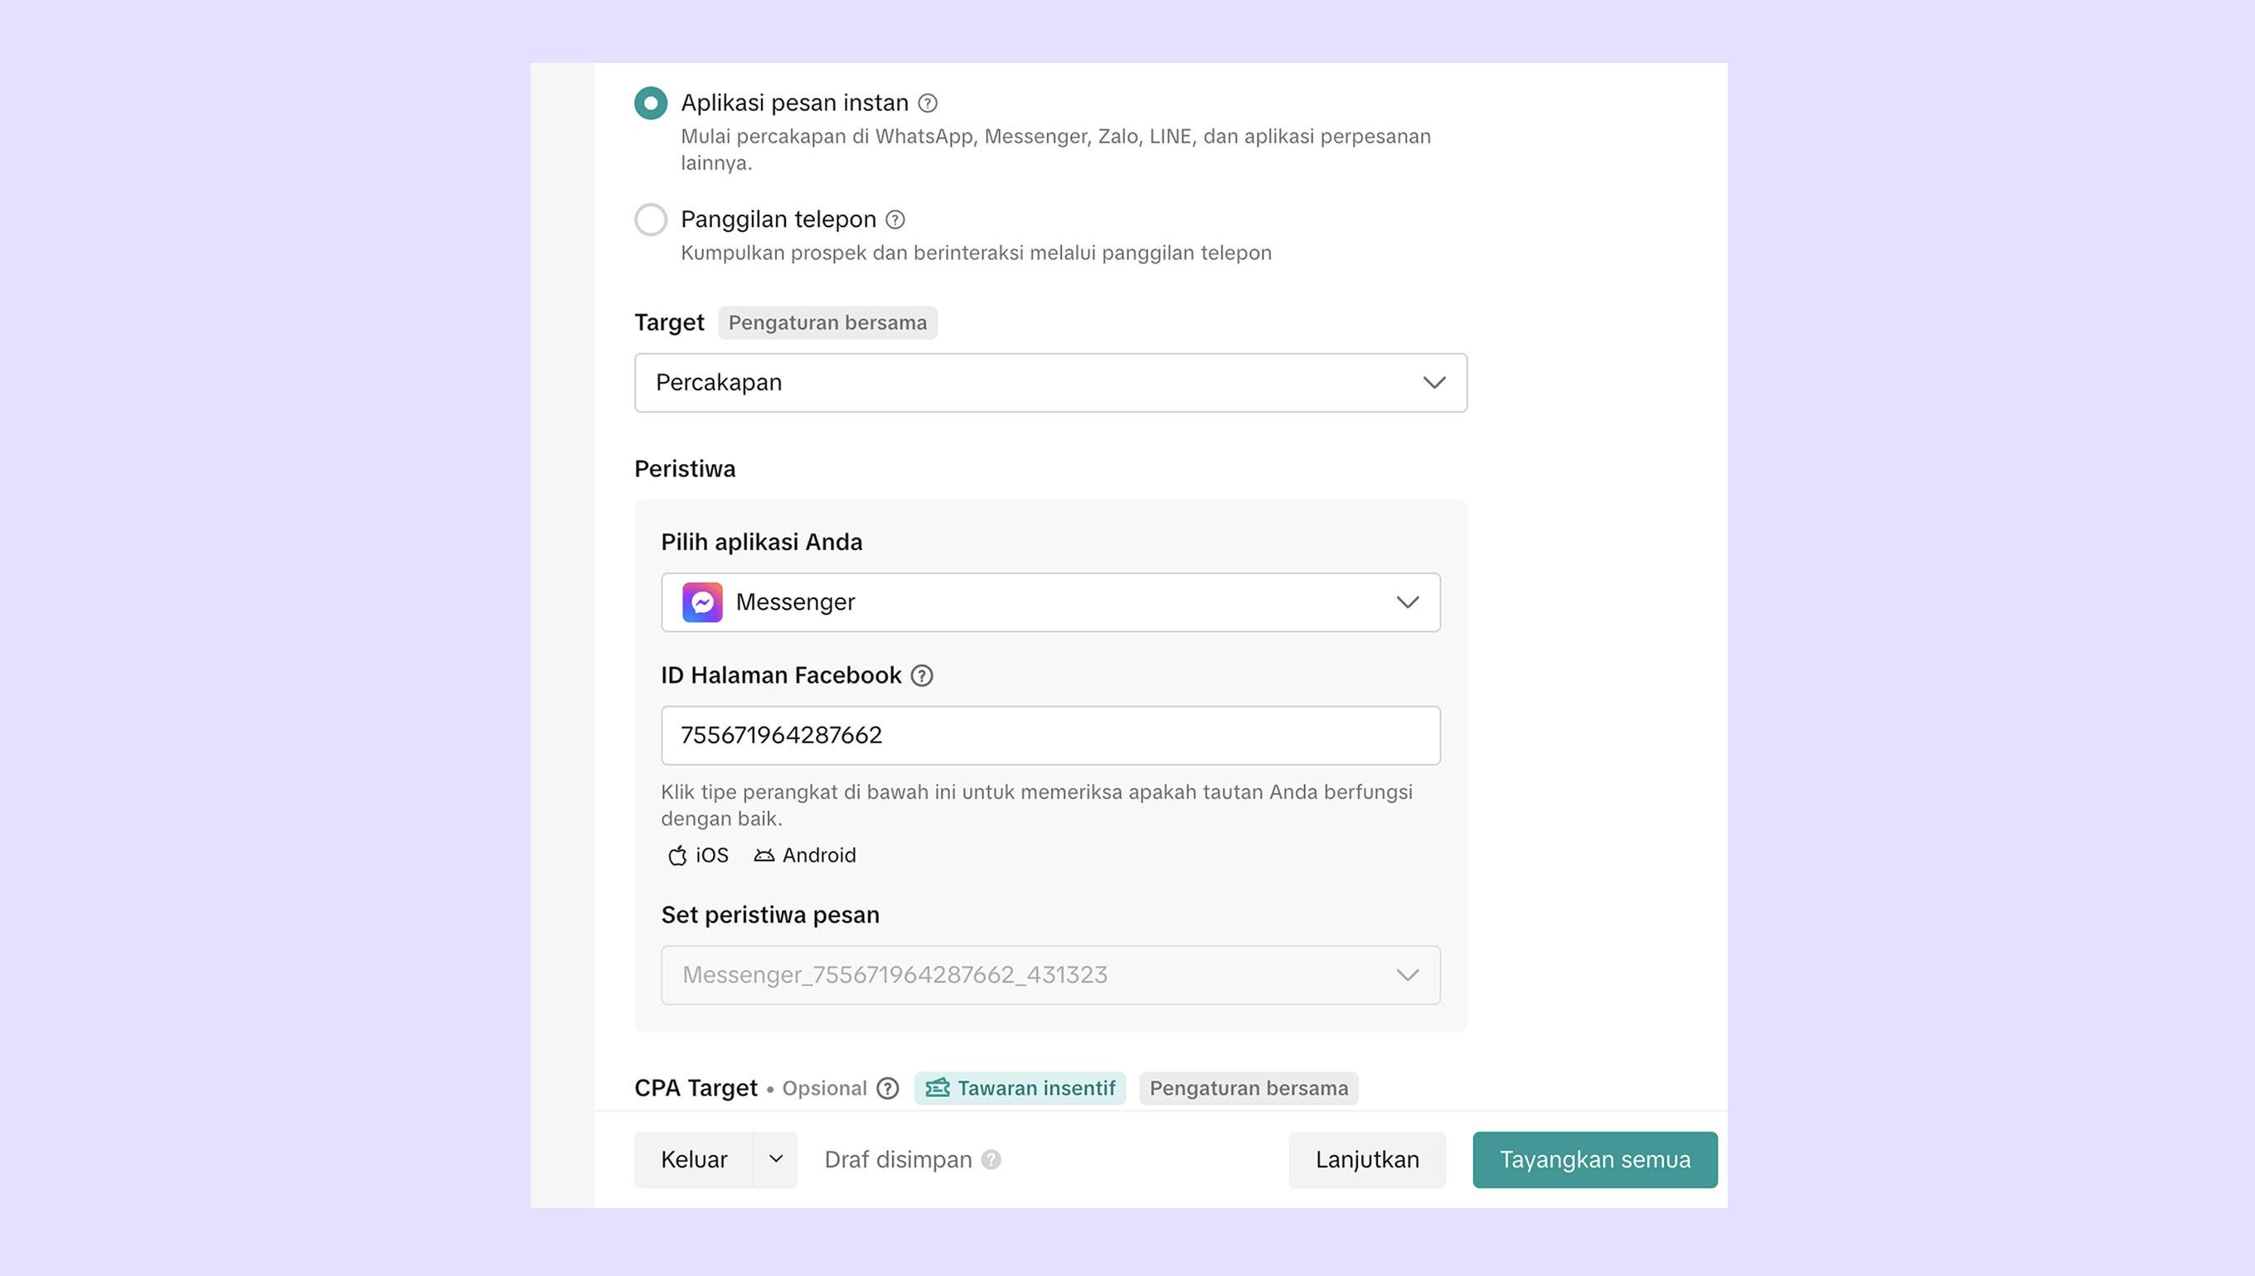
Task: Expand the arrow next to Keluar button
Action: [x=776, y=1159]
